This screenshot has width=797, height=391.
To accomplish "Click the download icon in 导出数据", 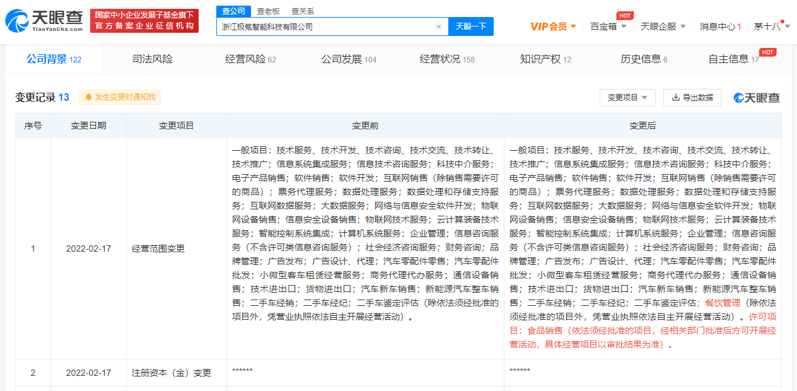I will [x=675, y=97].
